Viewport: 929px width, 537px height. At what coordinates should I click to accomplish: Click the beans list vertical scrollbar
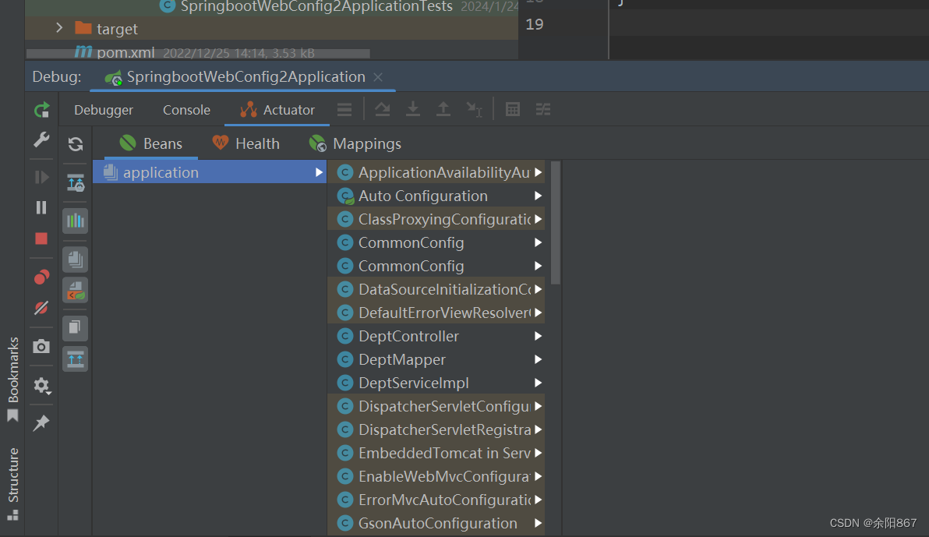click(556, 222)
